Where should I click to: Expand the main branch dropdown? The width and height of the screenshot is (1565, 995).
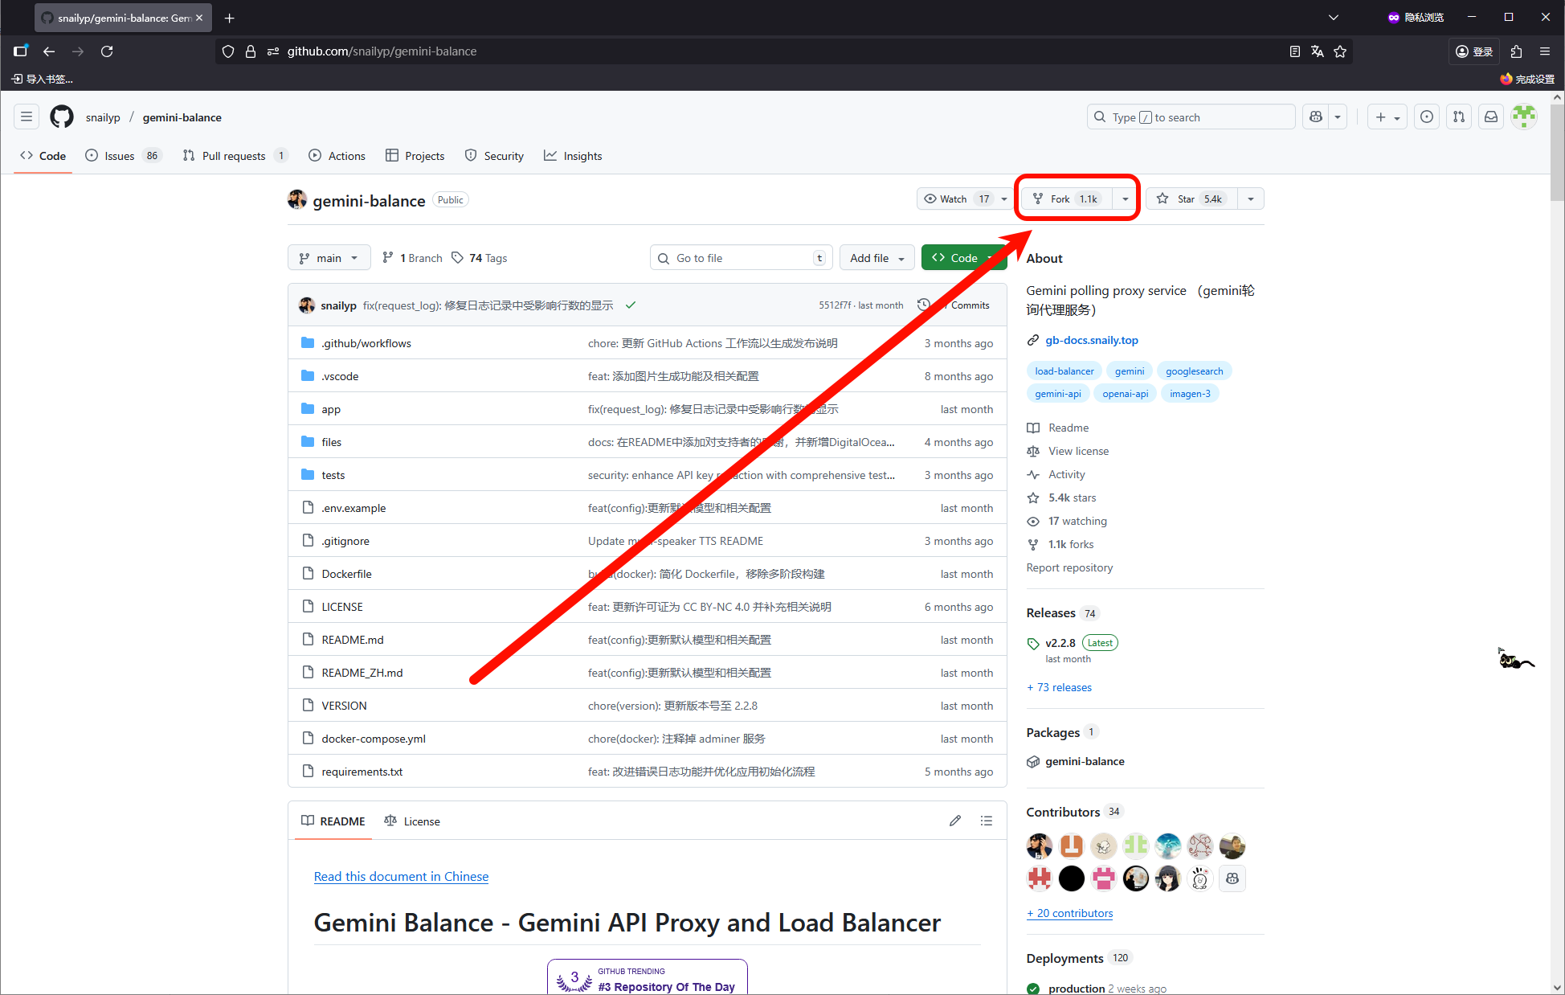coord(329,258)
